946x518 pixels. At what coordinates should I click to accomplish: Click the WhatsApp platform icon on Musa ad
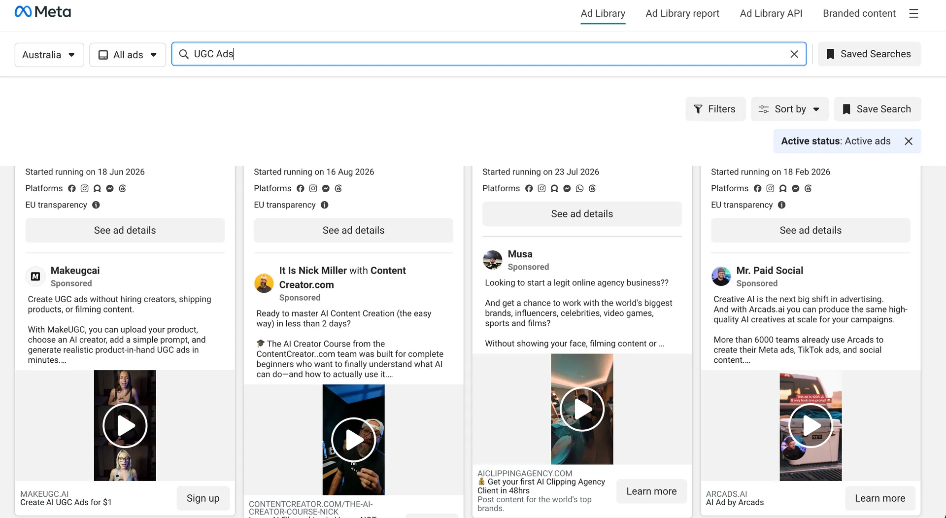click(x=579, y=188)
